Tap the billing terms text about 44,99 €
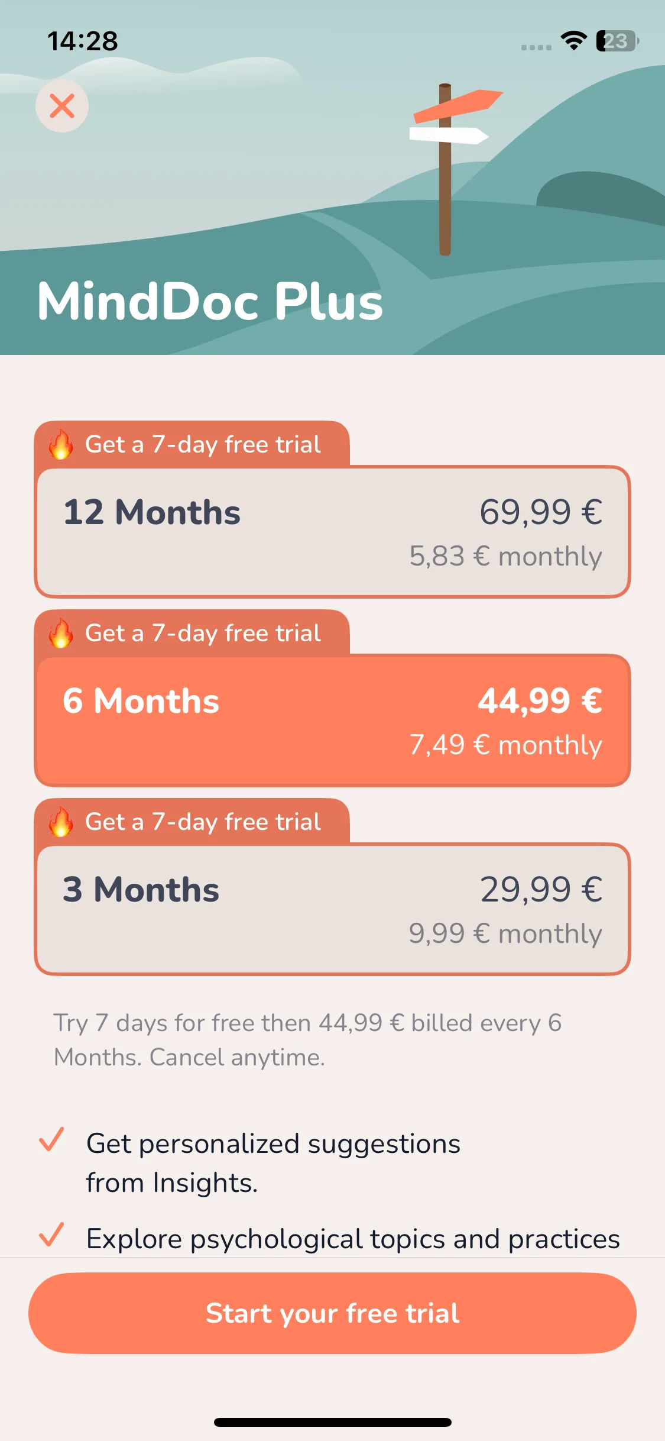 [x=307, y=1040]
